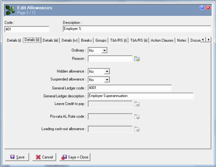Viewport: 216px width, 167px height.
Task: Click the 'Edit Allowances' title text
Action: coord(35,8)
